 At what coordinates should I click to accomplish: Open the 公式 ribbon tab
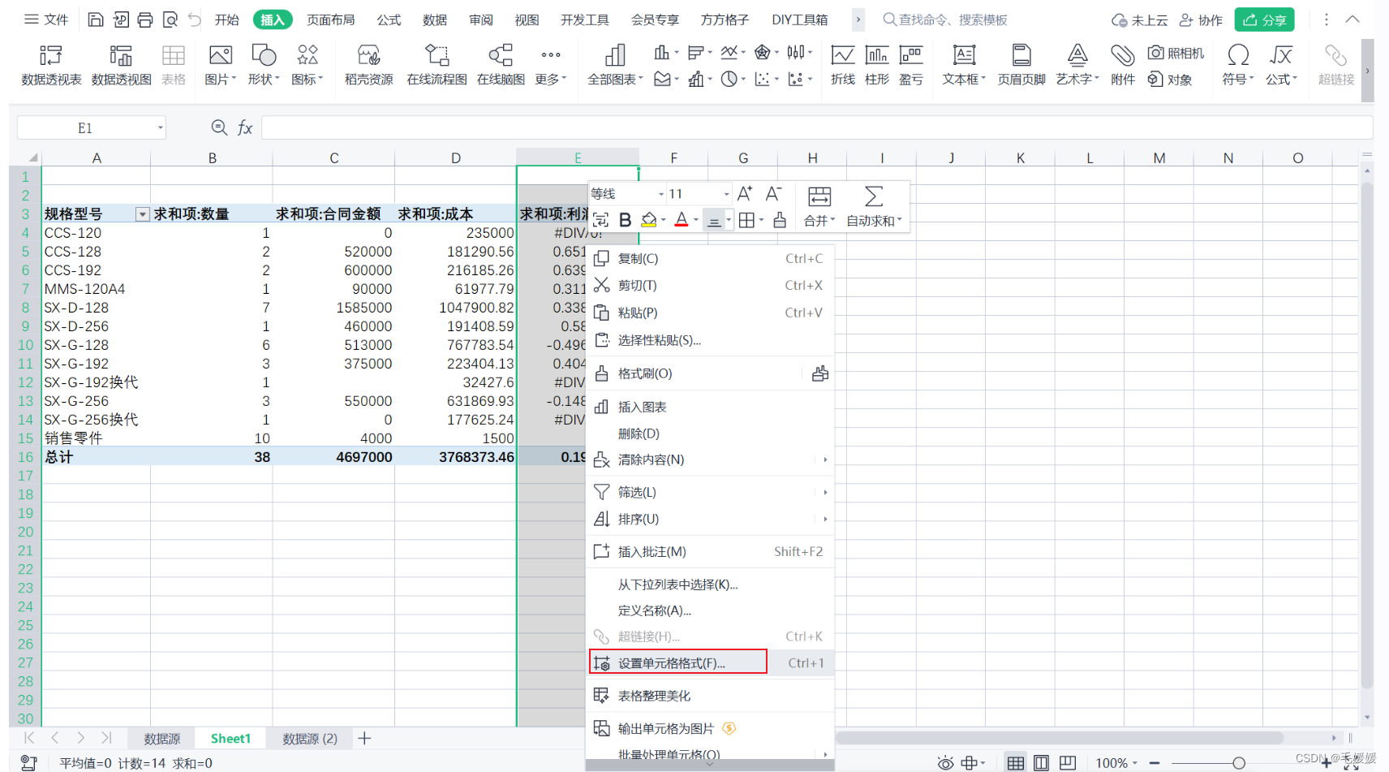click(x=389, y=19)
